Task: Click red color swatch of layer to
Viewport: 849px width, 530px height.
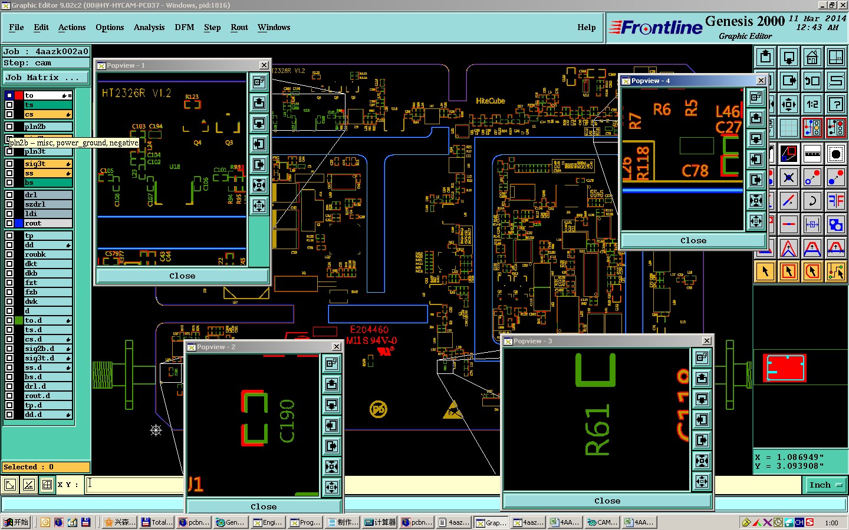Action: 19,95
